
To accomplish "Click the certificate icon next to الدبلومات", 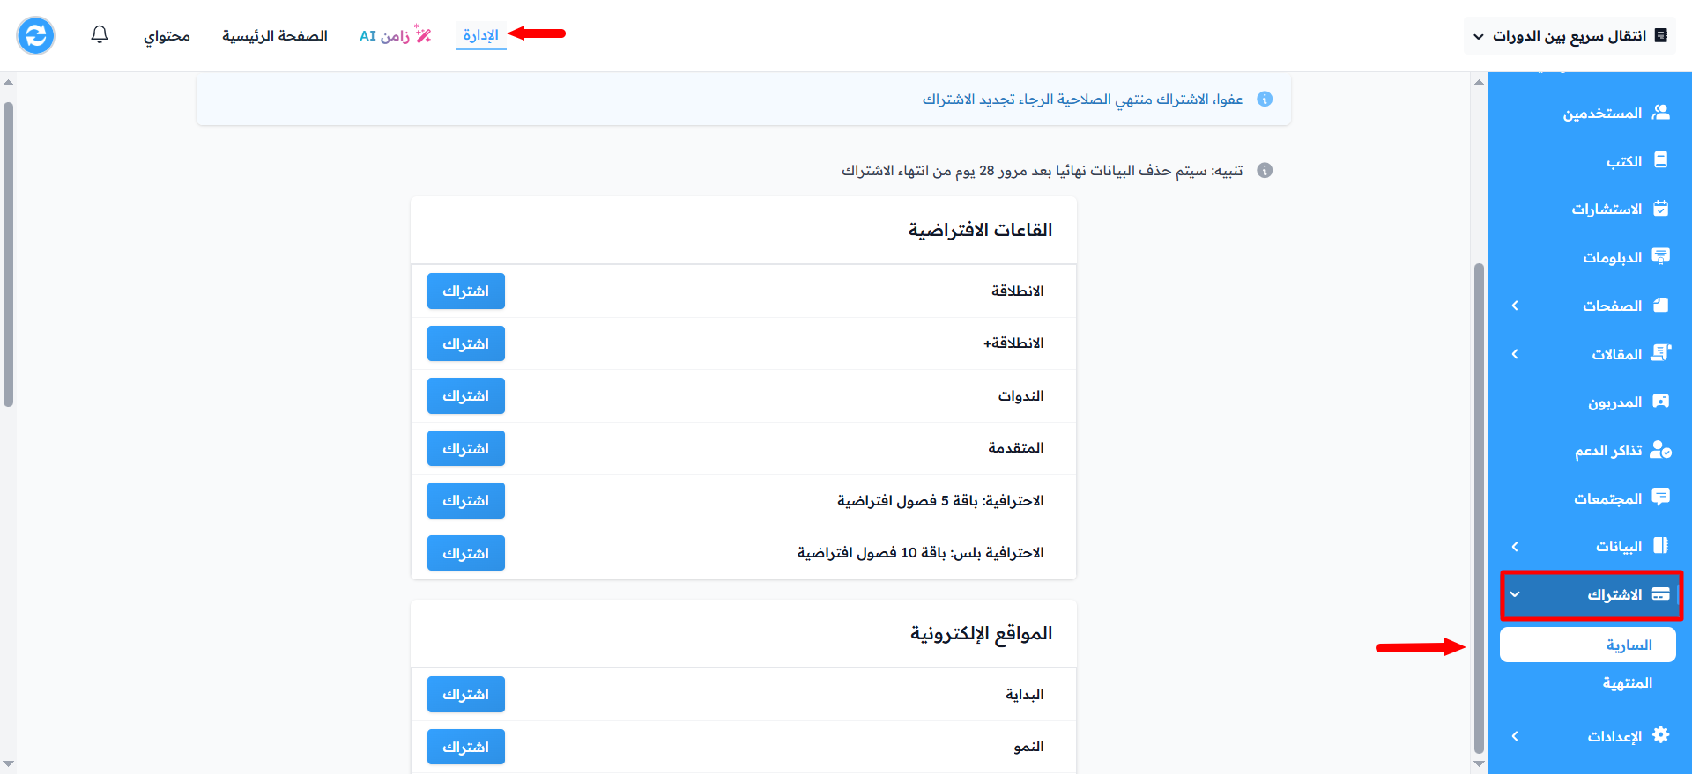I will point(1661,256).
